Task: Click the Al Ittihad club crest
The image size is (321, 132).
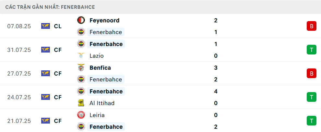Action: pyautogui.click(x=81, y=103)
